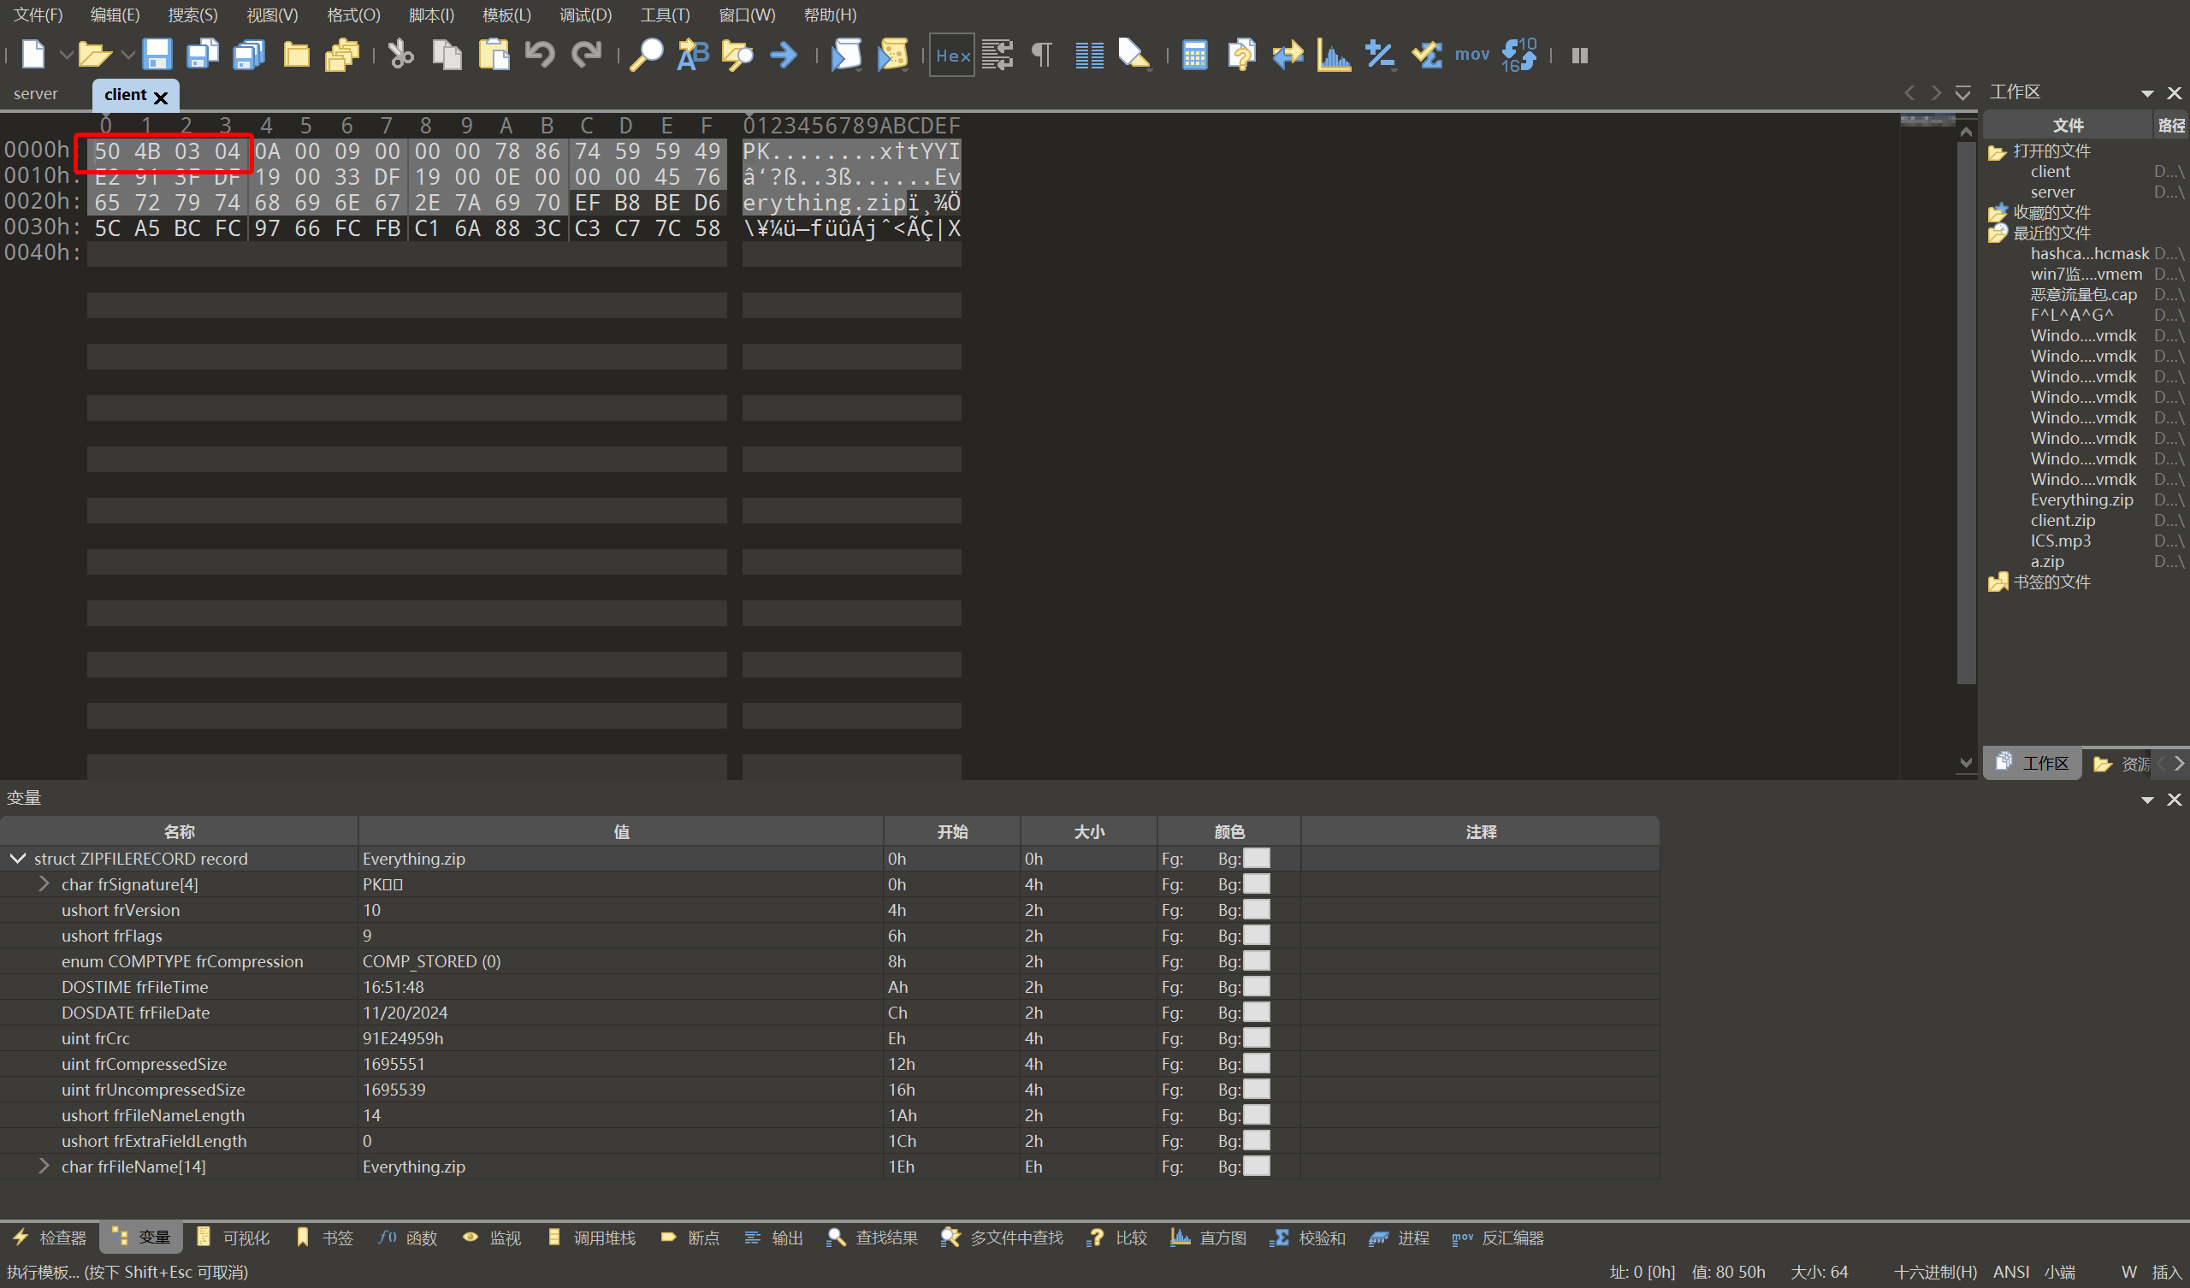Click the Open file folder icon
Screen dimensions: 2190x1288
(94, 55)
